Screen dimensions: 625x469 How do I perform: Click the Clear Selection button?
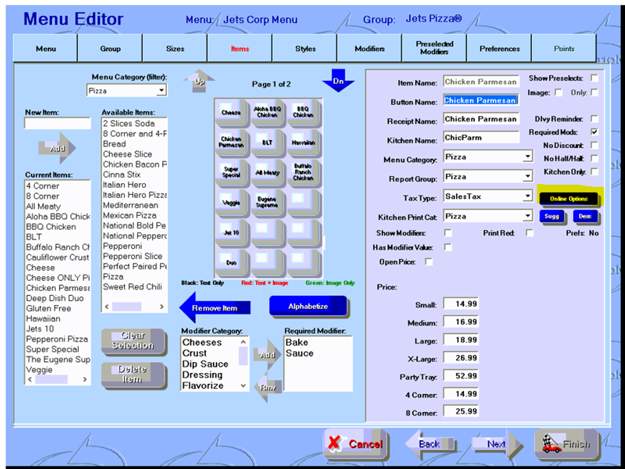(133, 341)
